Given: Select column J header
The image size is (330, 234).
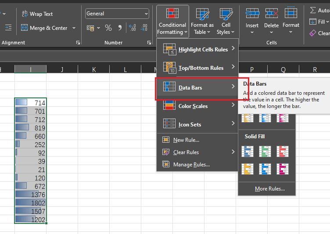Looking at the screenshot, I should (62, 69).
